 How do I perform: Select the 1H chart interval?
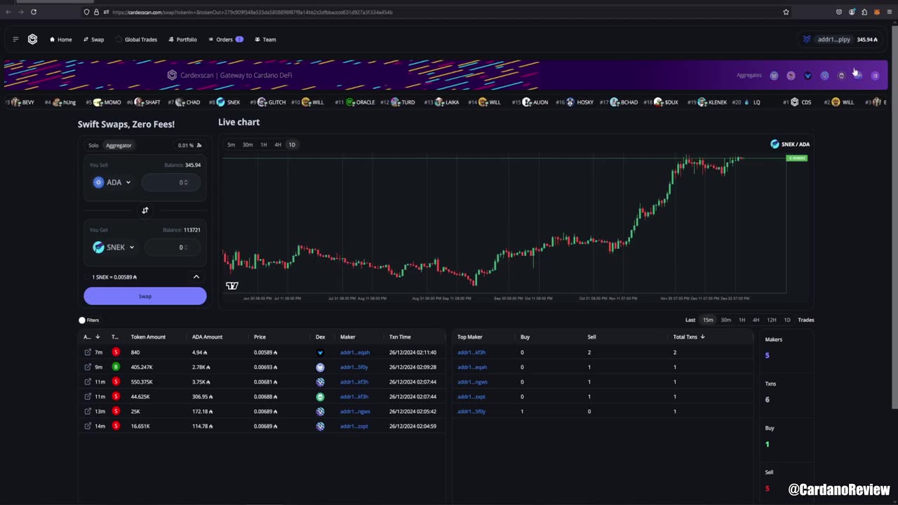[264, 144]
